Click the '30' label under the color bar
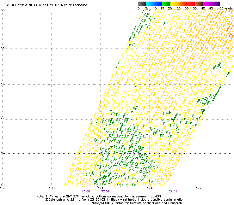 click(187, 9)
